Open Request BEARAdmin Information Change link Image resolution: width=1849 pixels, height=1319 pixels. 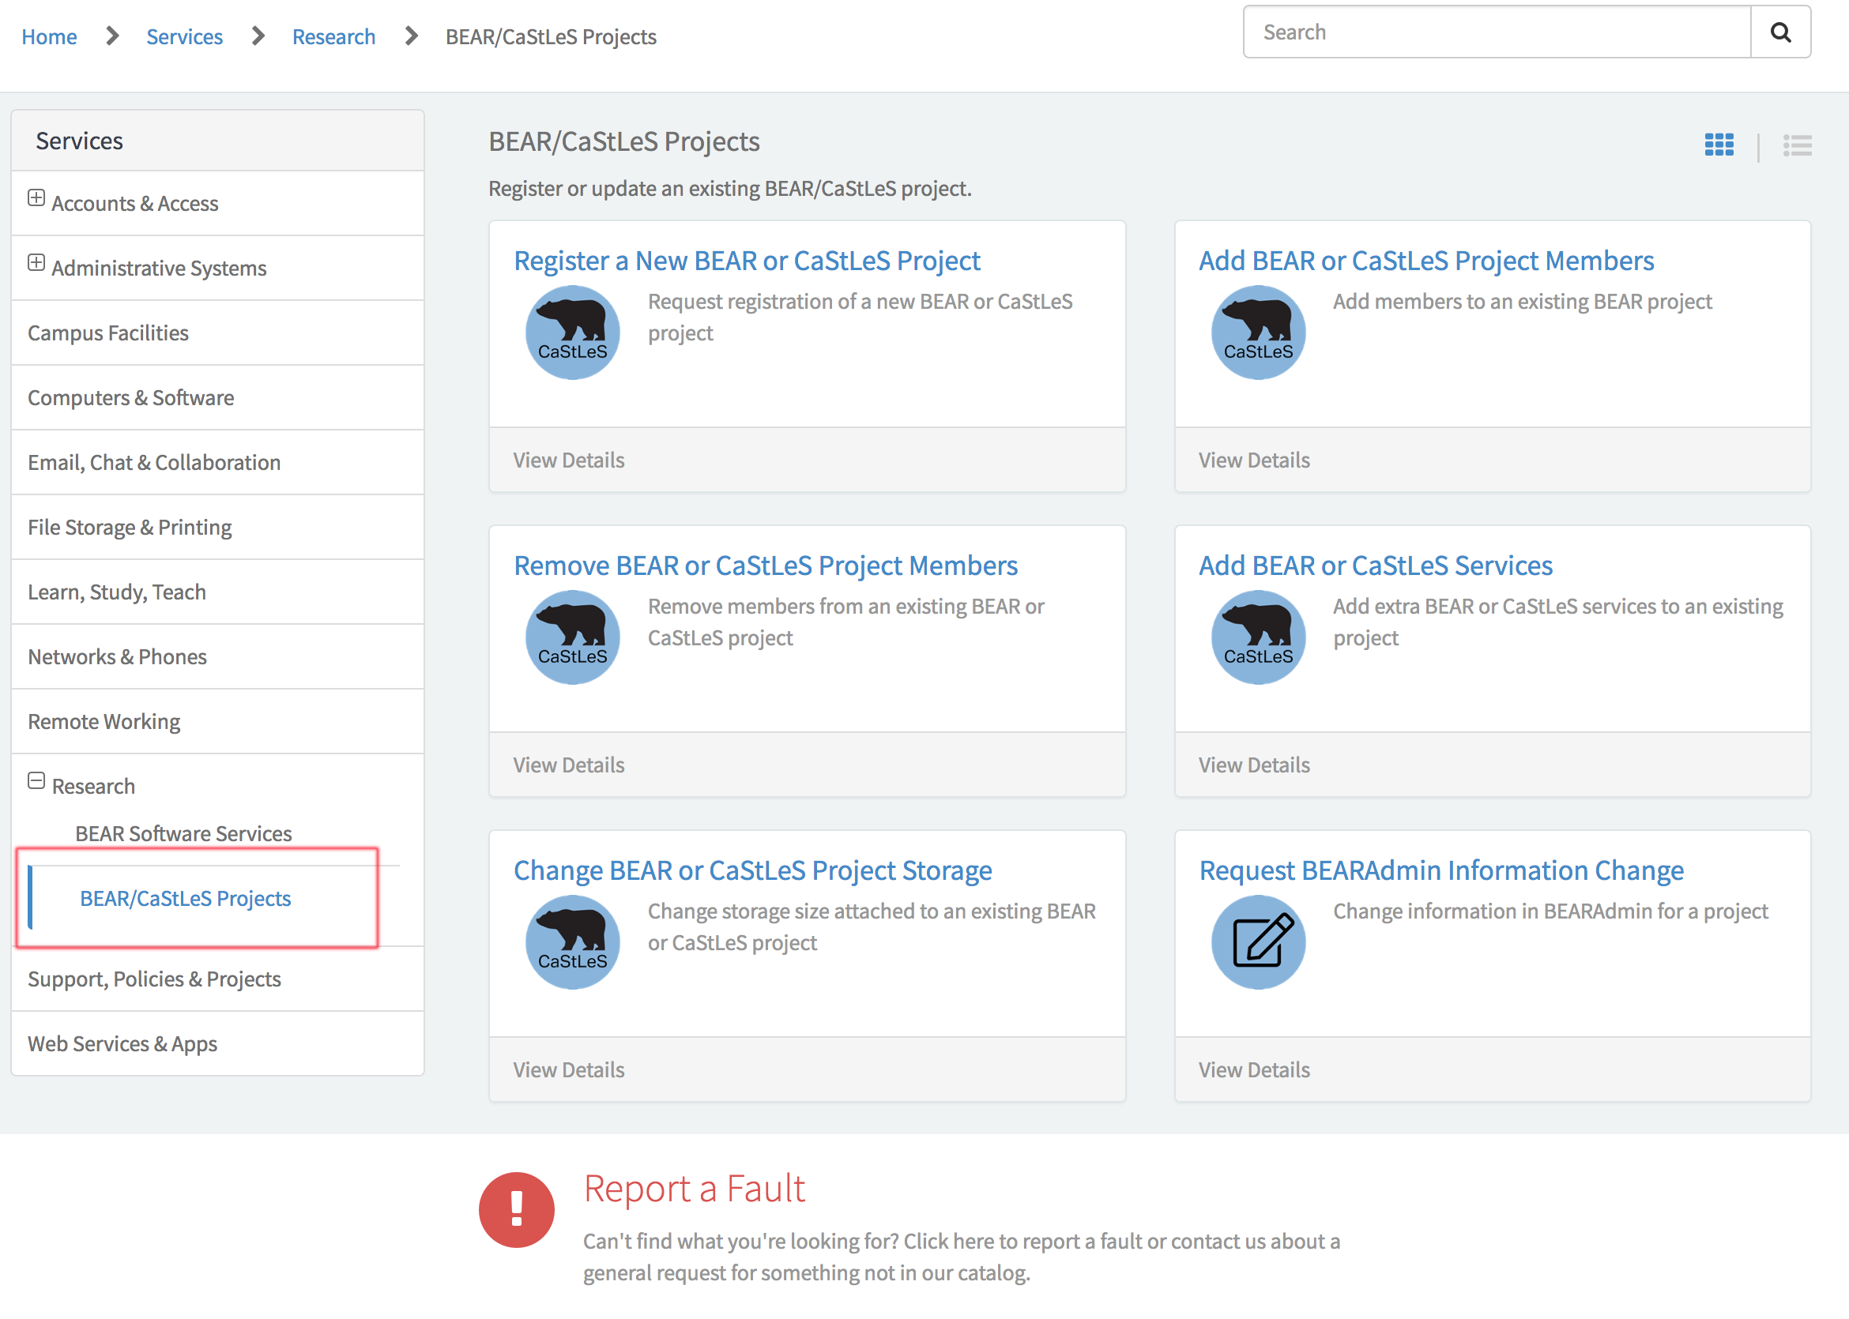[x=1442, y=870]
